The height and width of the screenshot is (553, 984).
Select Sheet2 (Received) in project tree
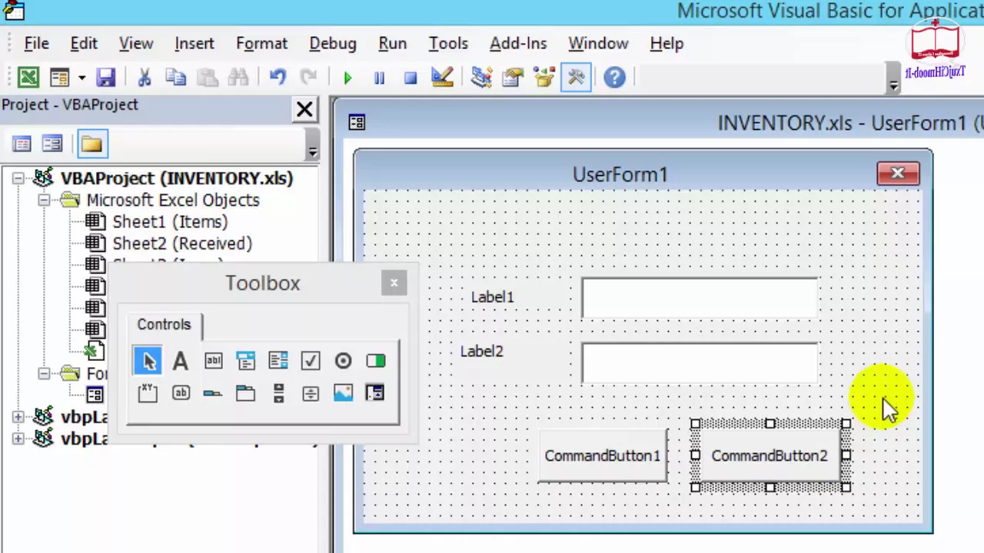tap(182, 243)
